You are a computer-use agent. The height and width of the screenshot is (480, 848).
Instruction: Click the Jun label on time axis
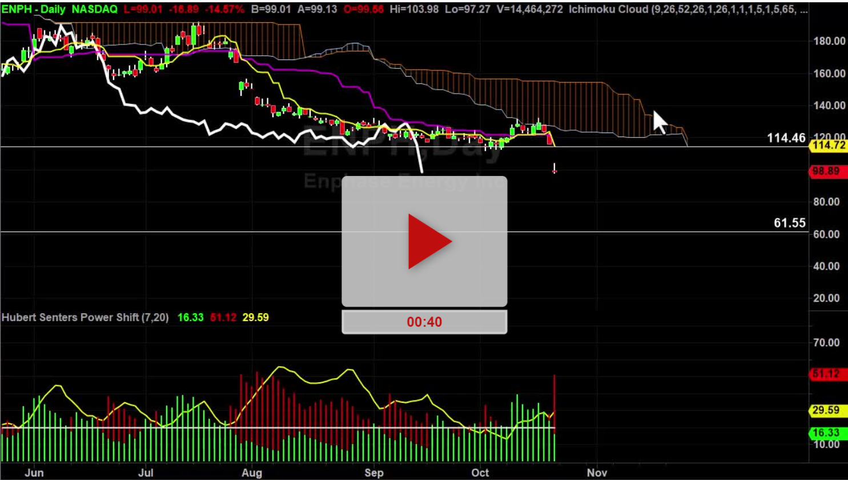pyautogui.click(x=34, y=473)
